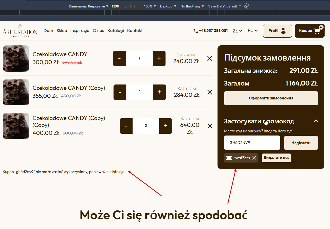Click the quantity field of the 300,00 ZŁ product
Image resolution: width=330 pixels, height=229 pixels.
point(139,58)
